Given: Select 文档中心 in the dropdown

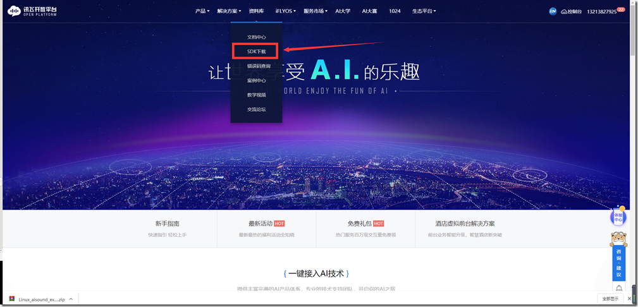Looking at the screenshot, I should click(x=256, y=37).
